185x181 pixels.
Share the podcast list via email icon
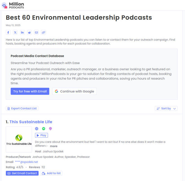[x=36, y=32]
